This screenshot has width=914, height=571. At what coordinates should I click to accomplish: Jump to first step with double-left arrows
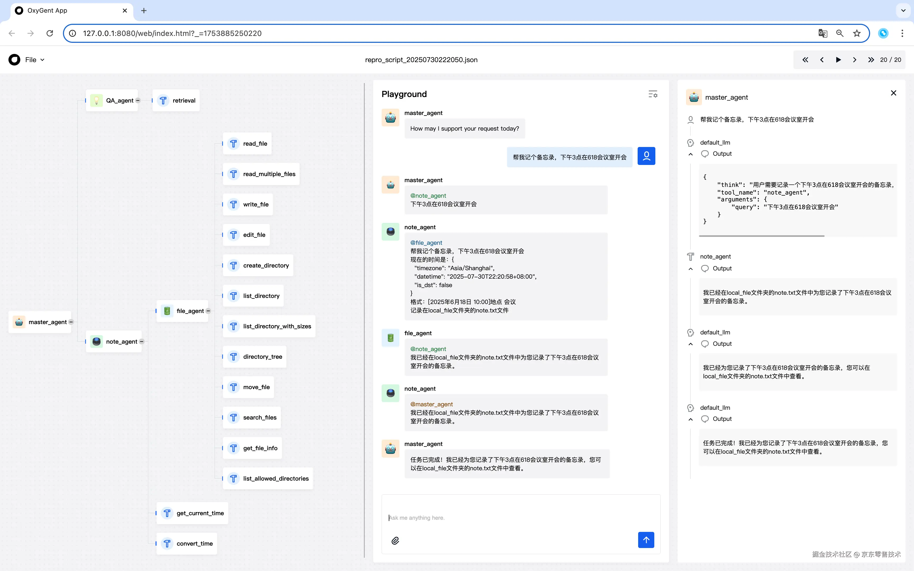tap(805, 60)
